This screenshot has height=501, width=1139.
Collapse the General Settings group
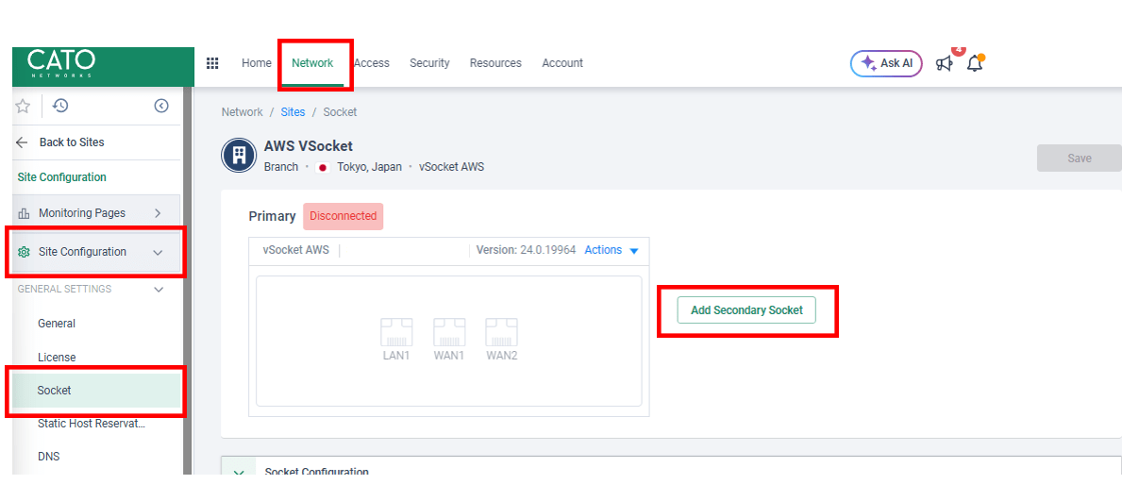coord(159,290)
